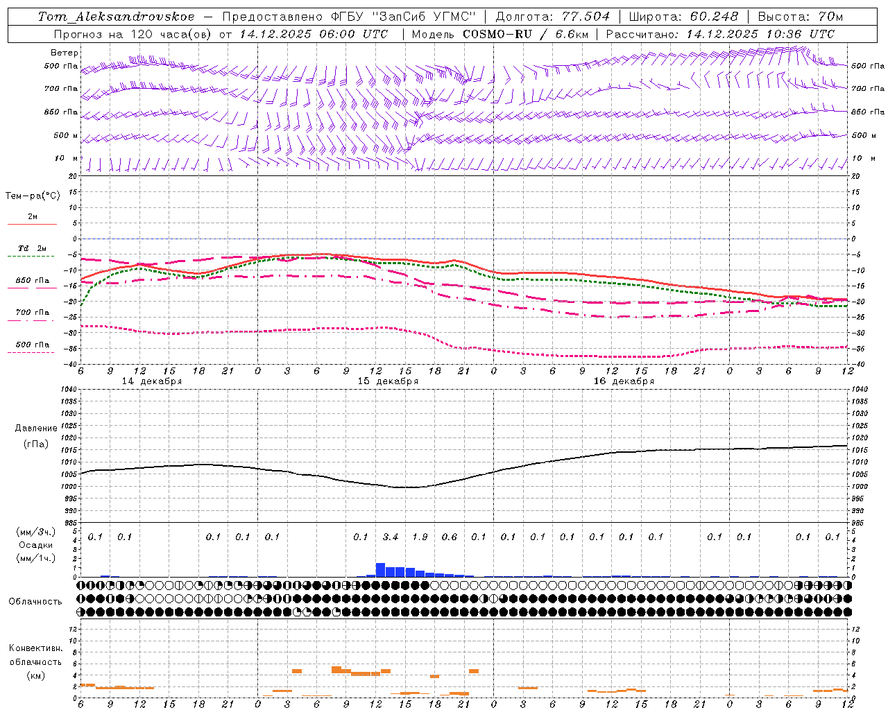
Task: Click the (км) unit label under облачность
Action: click(35, 675)
